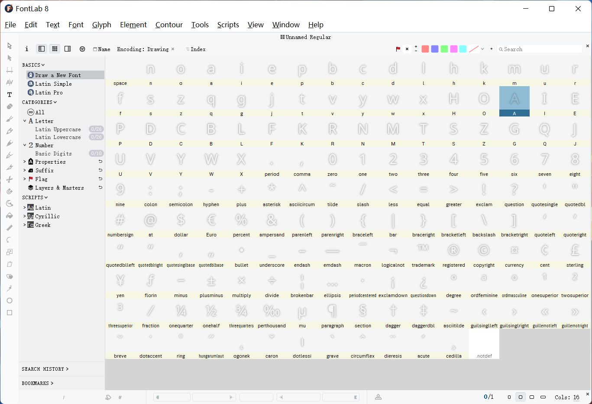Viewport: 592px width, 404px height.
Task: Open the Window menu
Action: (x=286, y=25)
